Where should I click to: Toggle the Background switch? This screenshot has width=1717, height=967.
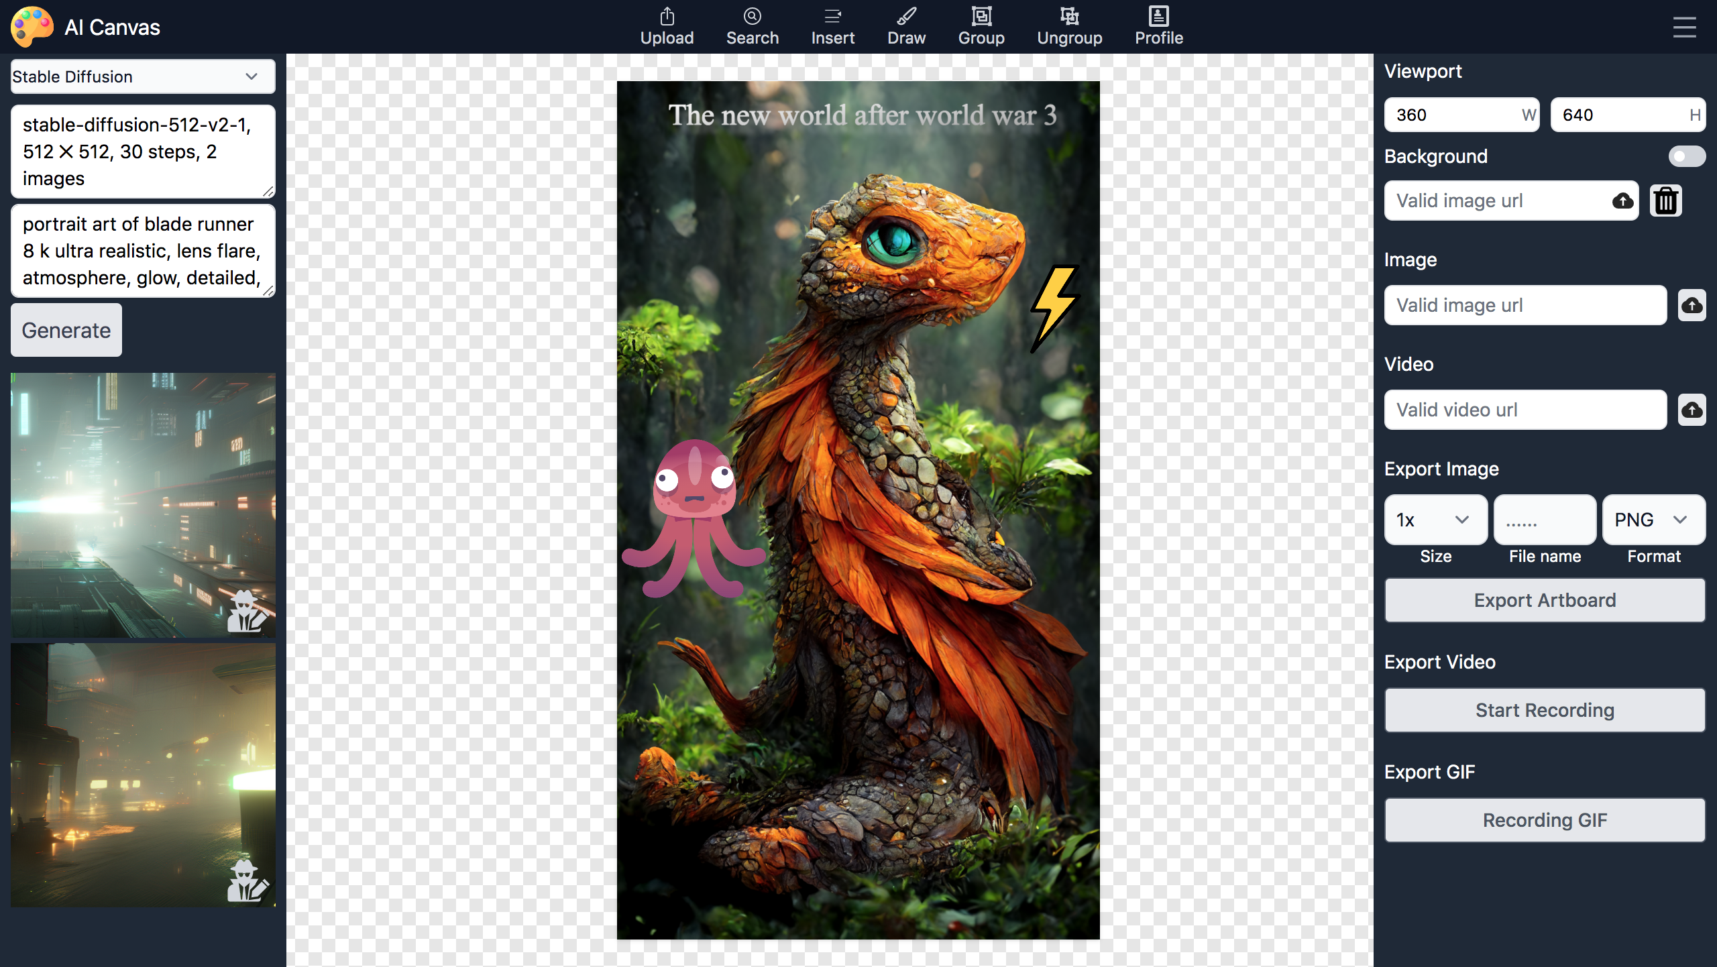coord(1687,156)
